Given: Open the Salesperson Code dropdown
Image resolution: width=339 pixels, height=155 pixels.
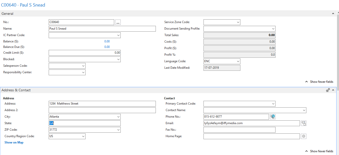Looking at the screenshot, I should pyautogui.click(x=83, y=65).
